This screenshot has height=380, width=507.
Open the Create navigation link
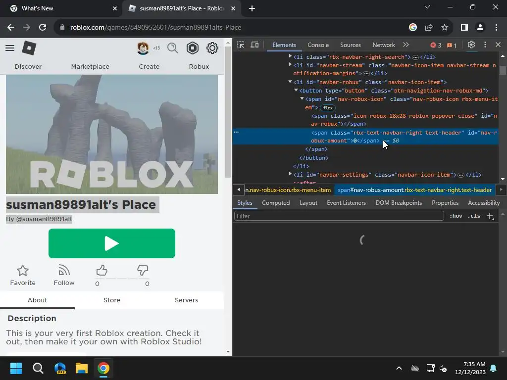[149, 67]
